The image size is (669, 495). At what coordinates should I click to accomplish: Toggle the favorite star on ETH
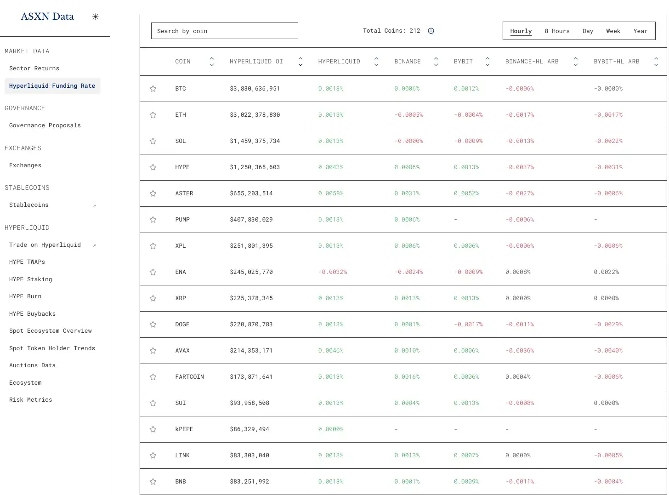[x=153, y=115]
